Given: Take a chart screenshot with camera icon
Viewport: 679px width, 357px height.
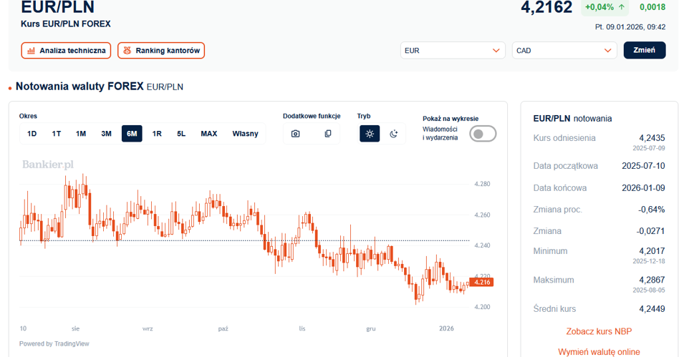Looking at the screenshot, I should (x=295, y=134).
